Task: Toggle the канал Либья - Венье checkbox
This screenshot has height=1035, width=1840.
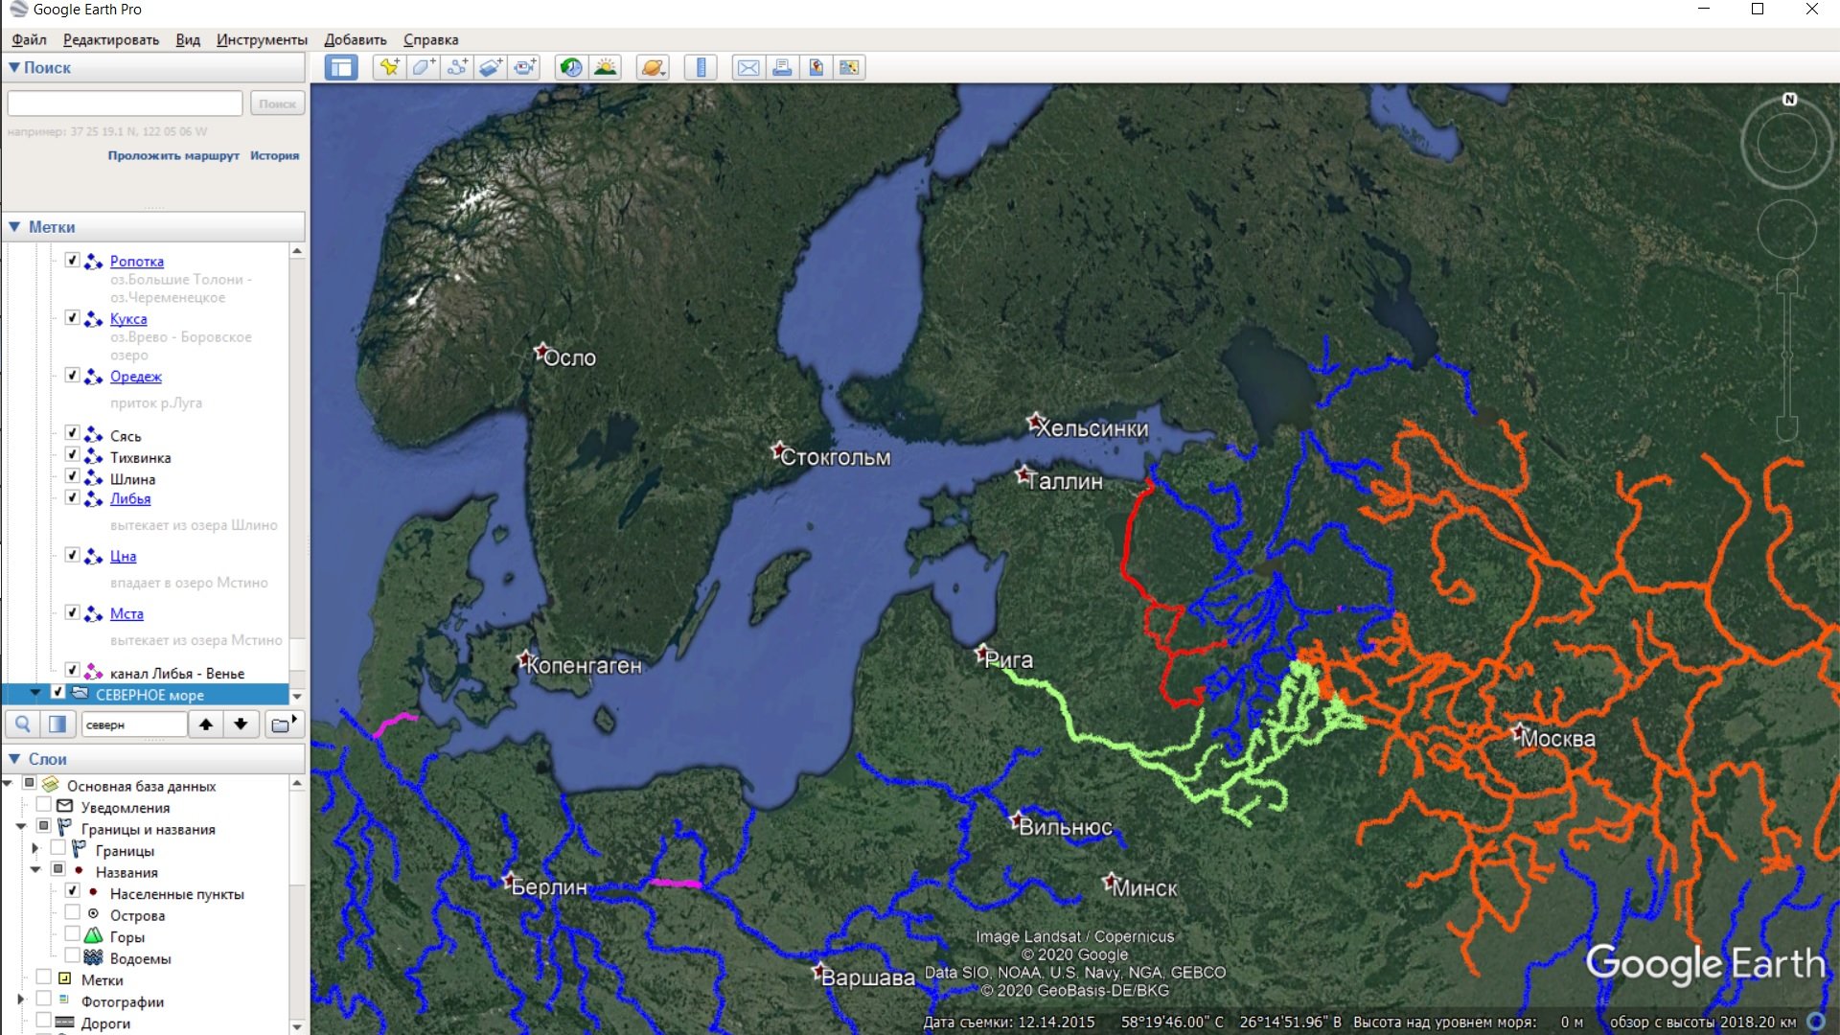Action: tap(72, 670)
